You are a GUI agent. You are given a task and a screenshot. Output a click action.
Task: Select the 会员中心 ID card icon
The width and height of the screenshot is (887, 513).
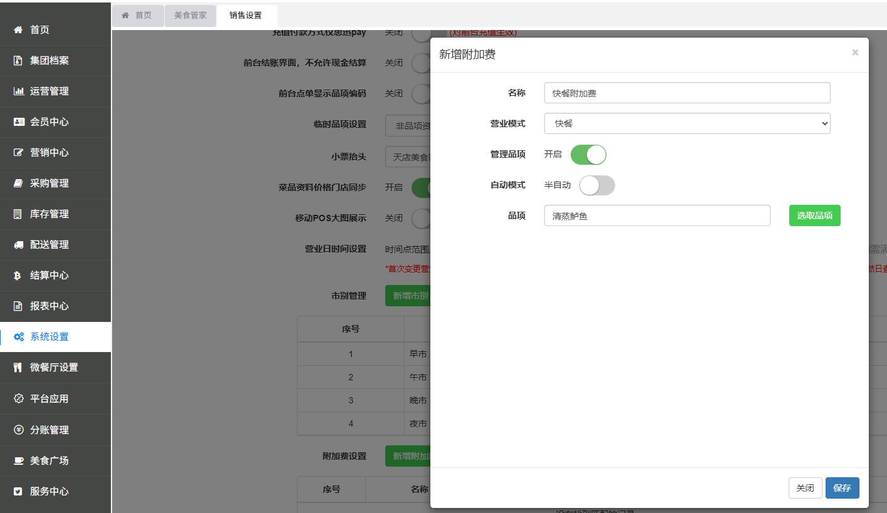[x=19, y=122]
